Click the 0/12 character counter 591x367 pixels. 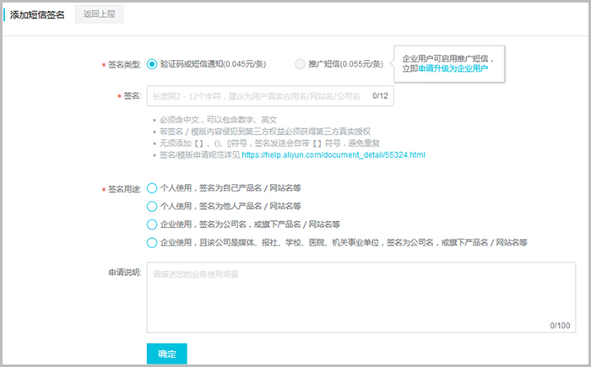[x=380, y=96]
